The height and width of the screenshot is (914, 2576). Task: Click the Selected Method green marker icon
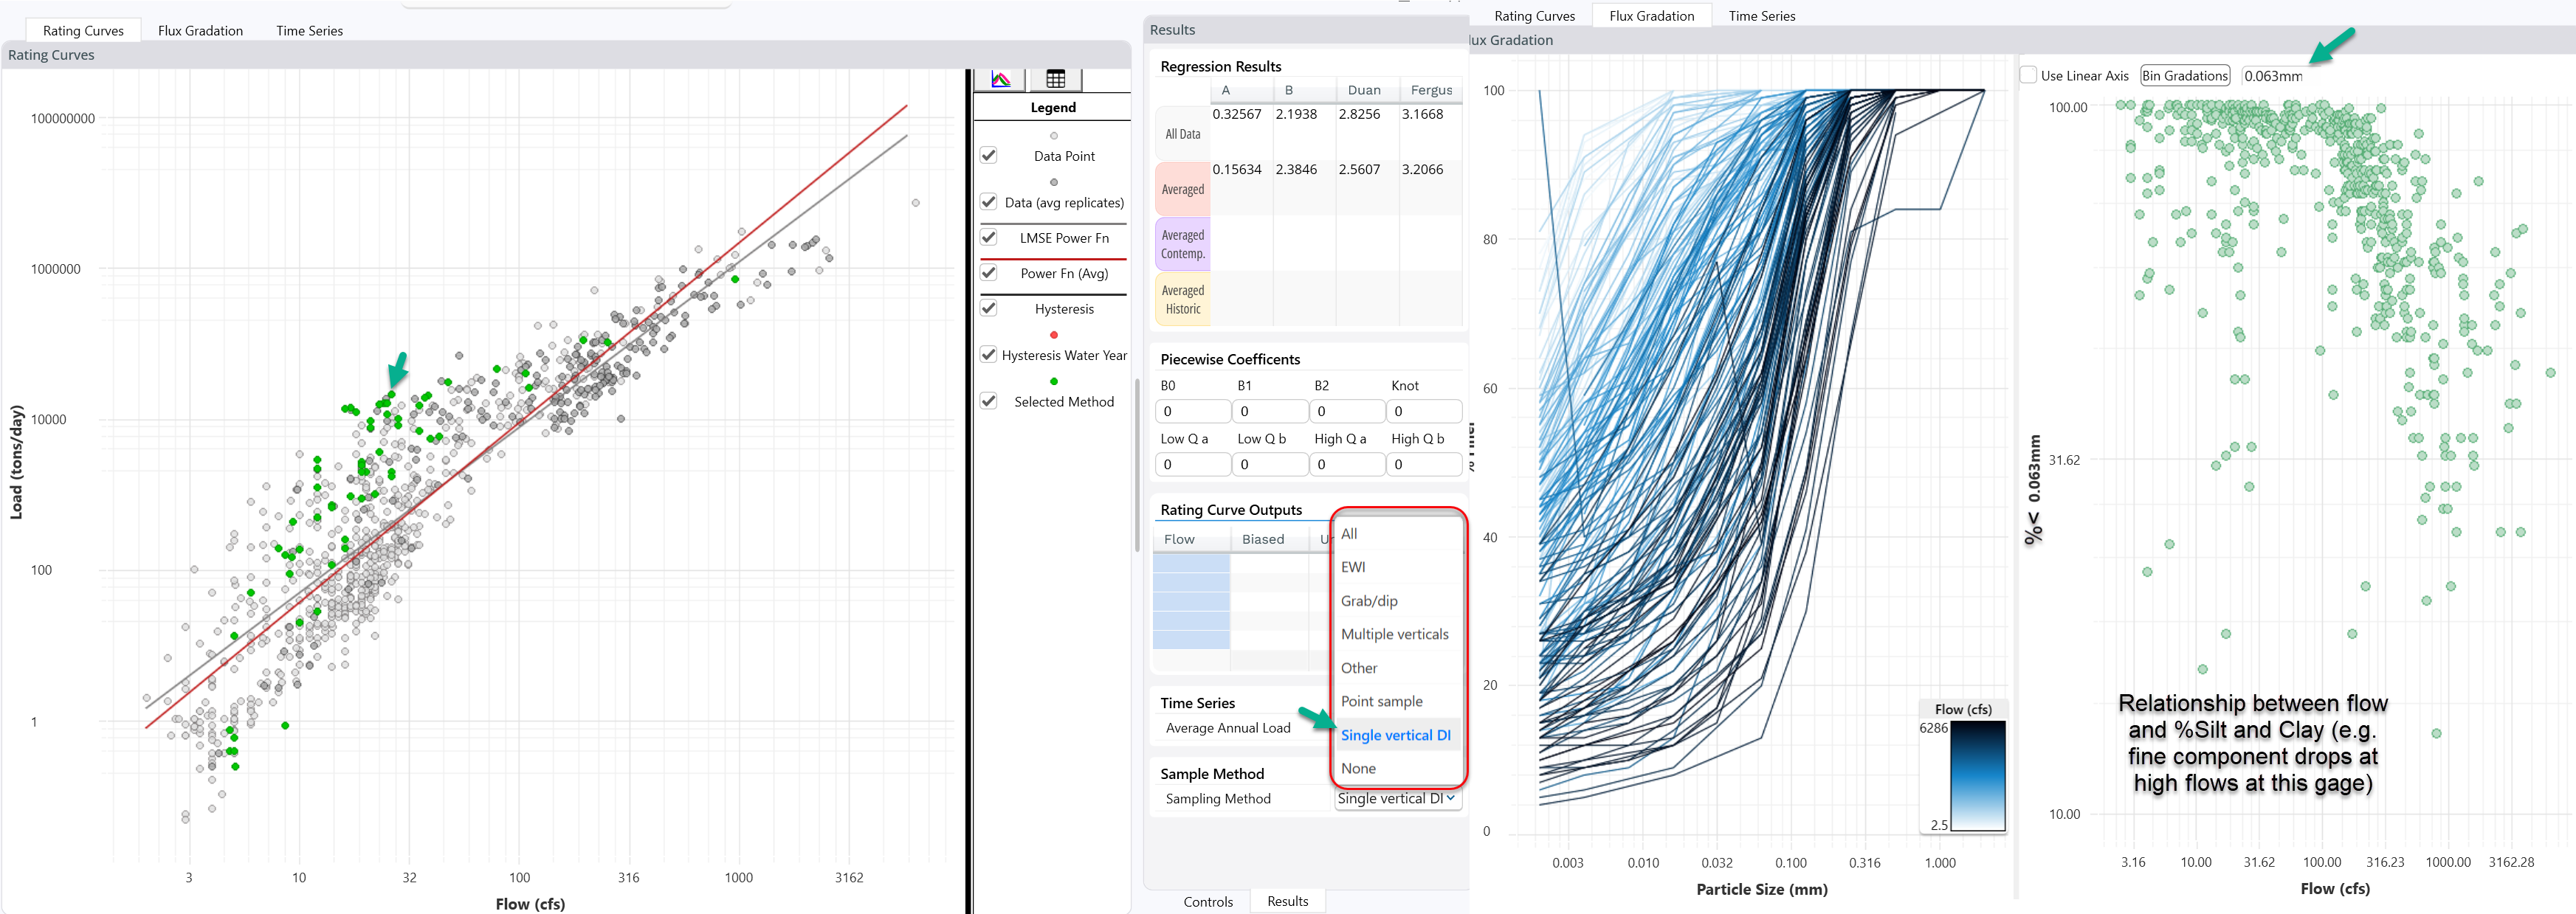tap(1053, 381)
